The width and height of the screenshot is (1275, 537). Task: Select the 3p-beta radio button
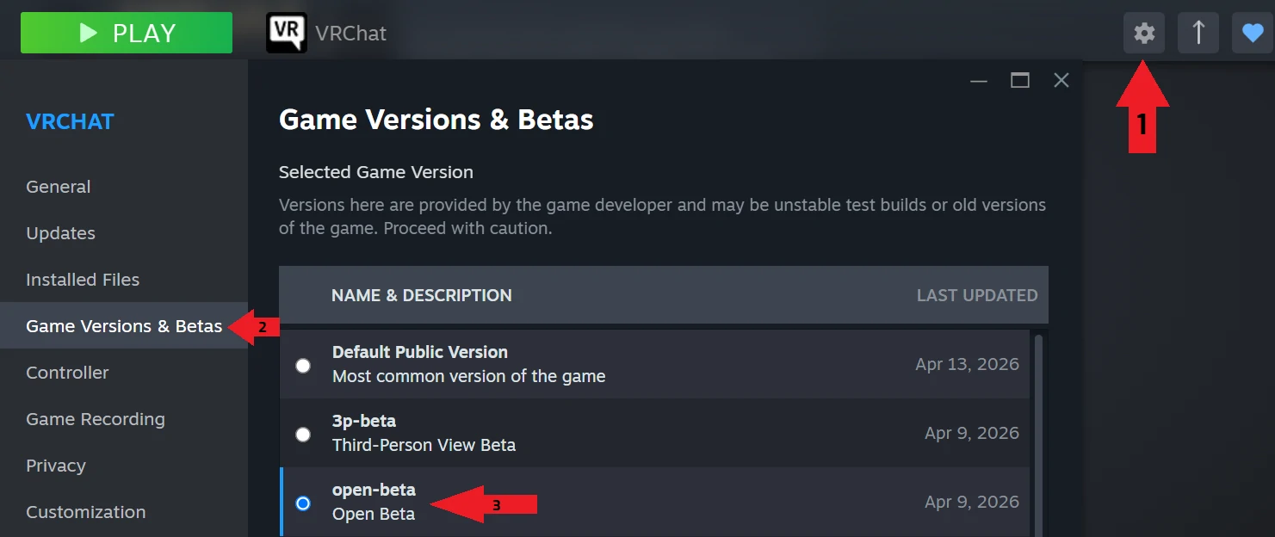tap(303, 435)
